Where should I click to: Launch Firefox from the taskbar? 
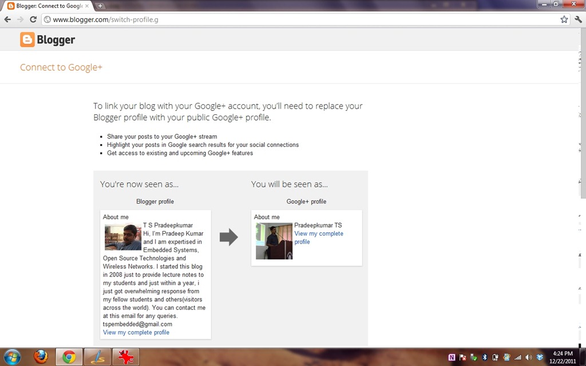(41, 357)
